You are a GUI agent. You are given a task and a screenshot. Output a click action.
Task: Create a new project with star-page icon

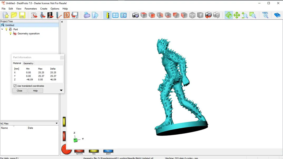(6, 15)
